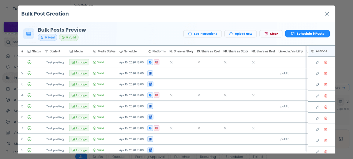This screenshot has height=159, width=353.
Task: Click public visibility value in row 8
Action: (x=285, y=139)
